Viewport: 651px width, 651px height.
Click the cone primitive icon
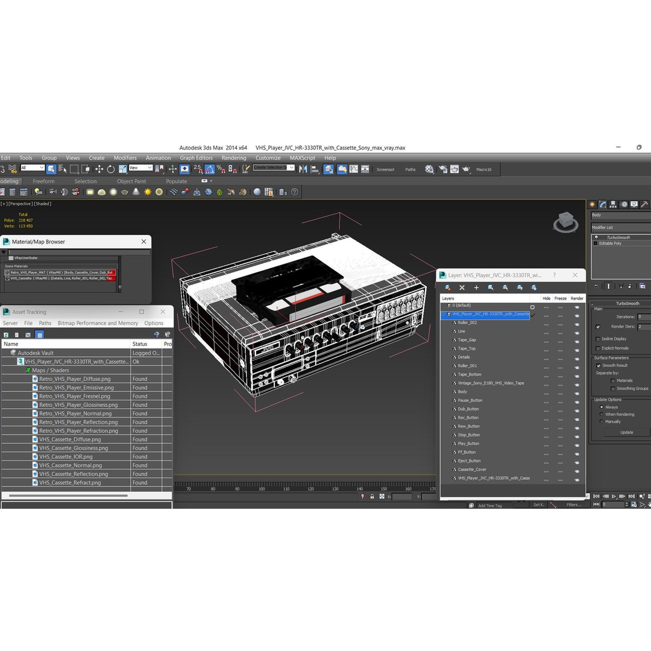coord(136,192)
